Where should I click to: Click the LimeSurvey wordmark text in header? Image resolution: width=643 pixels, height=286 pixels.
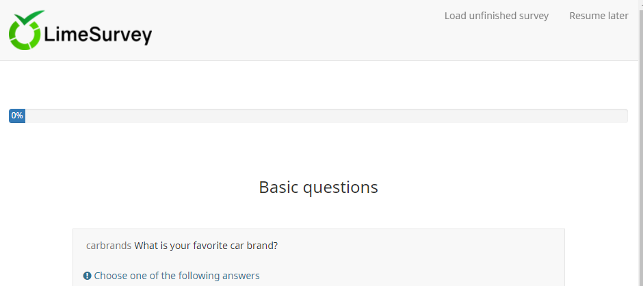tap(97, 35)
